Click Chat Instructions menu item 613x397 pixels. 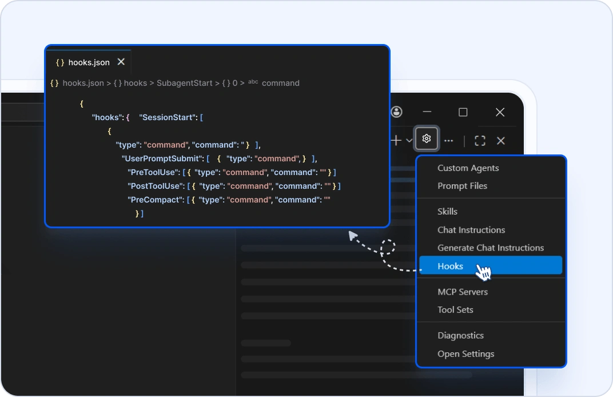[x=471, y=230]
